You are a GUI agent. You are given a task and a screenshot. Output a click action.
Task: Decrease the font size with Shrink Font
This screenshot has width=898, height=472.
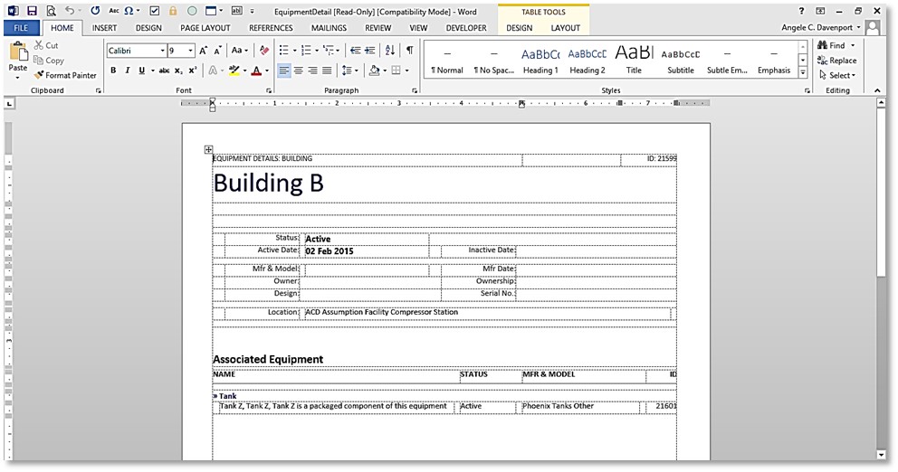(x=217, y=51)
